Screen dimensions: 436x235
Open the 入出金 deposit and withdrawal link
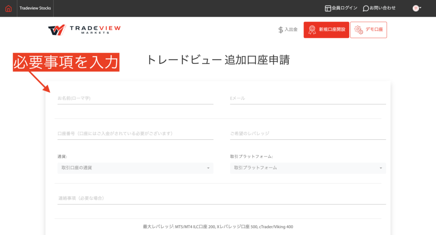click(x=291, y=29)
